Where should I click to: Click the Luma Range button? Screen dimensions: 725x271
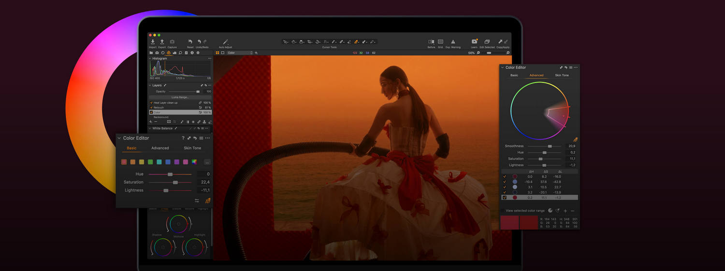180,97
